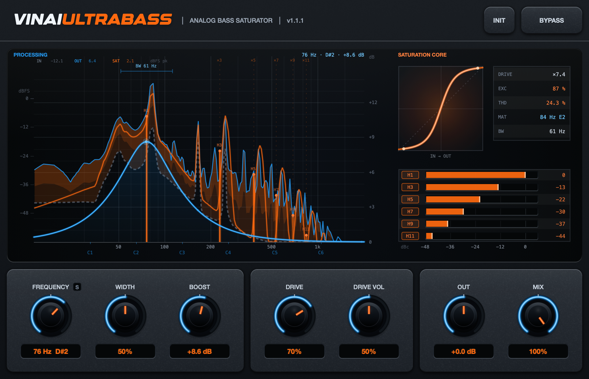Screen dimensions: 589x379
Task: Click the BW 61 Hz readout row
Action: 531,131
